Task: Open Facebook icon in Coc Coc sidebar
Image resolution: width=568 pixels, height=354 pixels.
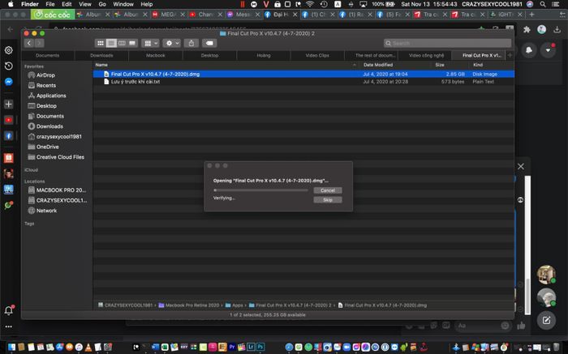Action: tap(9, 136)
